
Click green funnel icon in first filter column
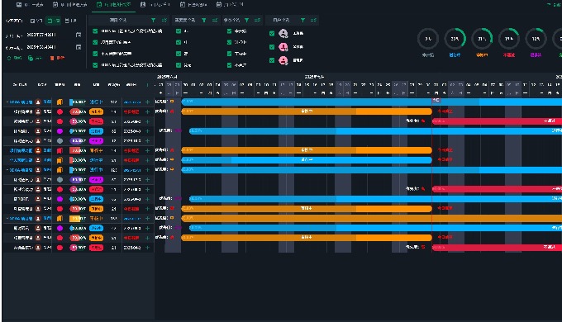click(x=154, y=21)
